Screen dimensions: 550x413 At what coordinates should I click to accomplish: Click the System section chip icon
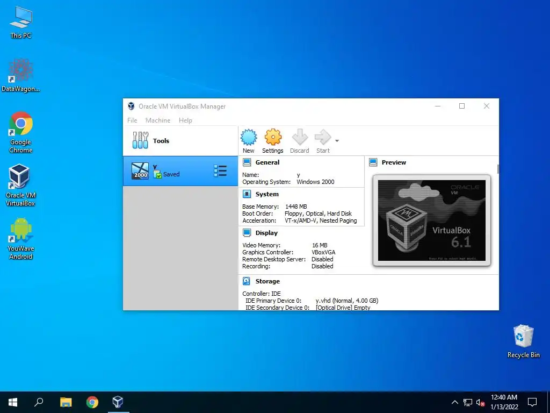pyautogui.click(x=247, y=194)
